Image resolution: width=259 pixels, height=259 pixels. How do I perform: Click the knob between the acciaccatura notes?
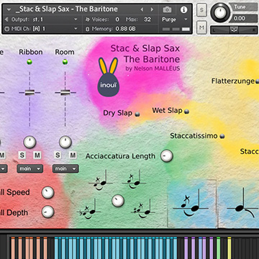tap(118, 201)
